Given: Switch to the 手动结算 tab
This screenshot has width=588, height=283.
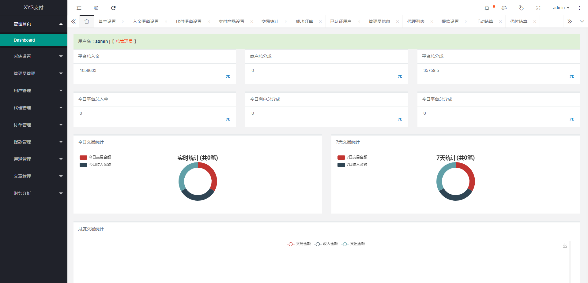Looking at the screenshot, I should coord(484,21).
